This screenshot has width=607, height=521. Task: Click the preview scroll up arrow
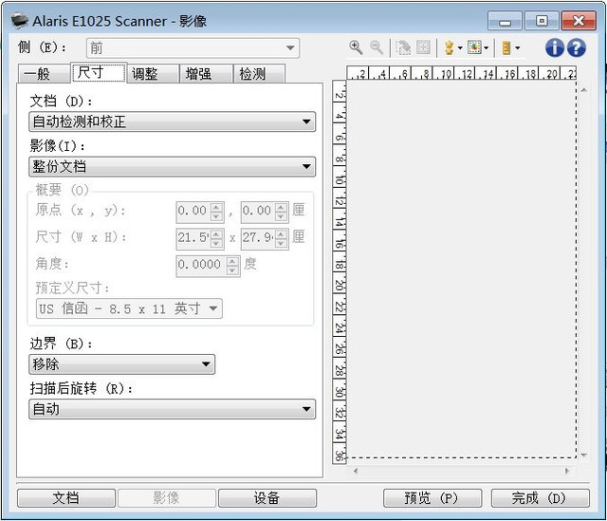pos(584,90)
